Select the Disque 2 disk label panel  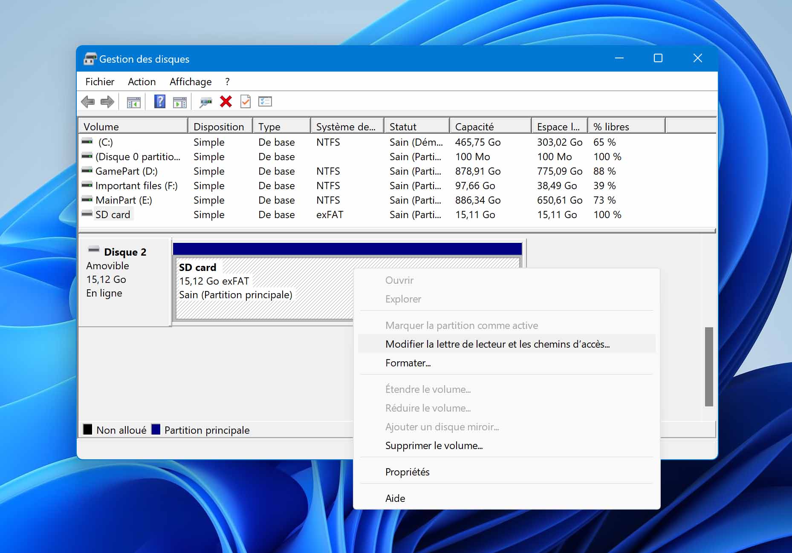(x=125, y=282)
